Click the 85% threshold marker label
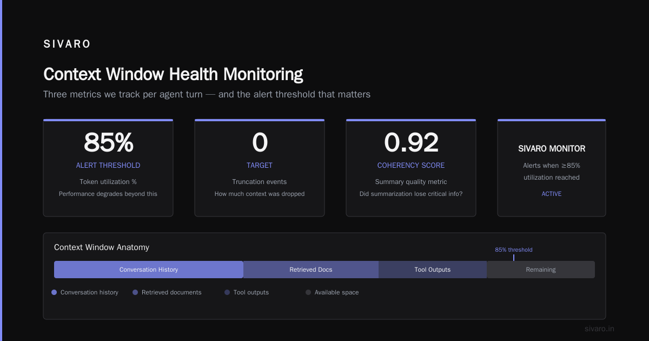The width and height of the screenshot is (649, 341). [514, 250]
